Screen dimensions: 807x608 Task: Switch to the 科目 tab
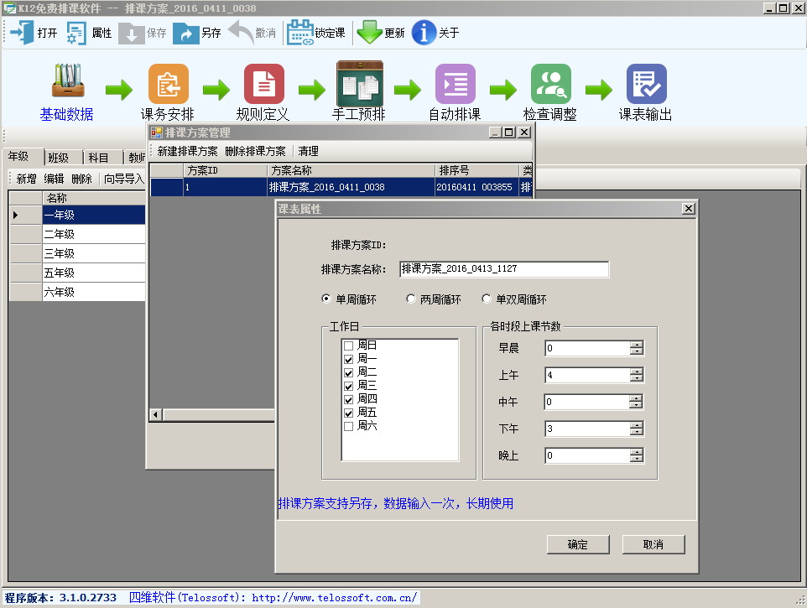click(103, 158)
